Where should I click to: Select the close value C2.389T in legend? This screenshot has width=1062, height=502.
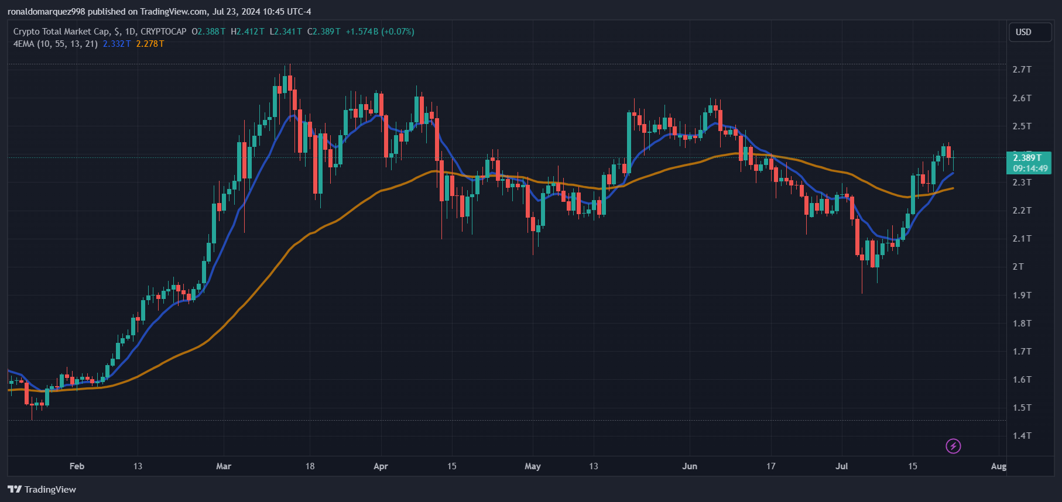tap(324, 32)
